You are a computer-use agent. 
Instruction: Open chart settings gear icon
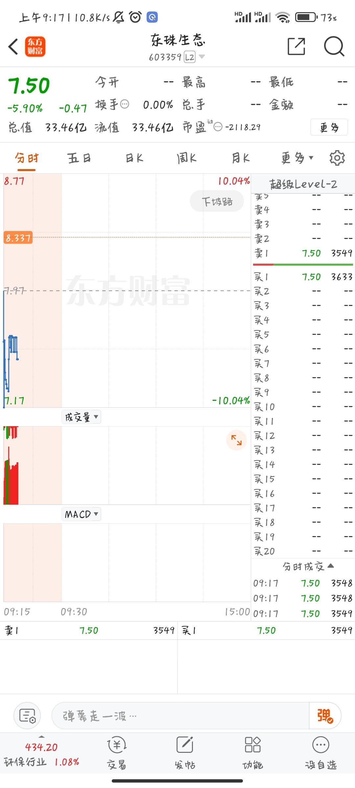click(x=337, y=158)
